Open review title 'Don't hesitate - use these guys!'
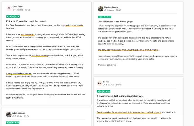Image resolution: width=194 pixels, height=126 pixels. click(115, 22)
